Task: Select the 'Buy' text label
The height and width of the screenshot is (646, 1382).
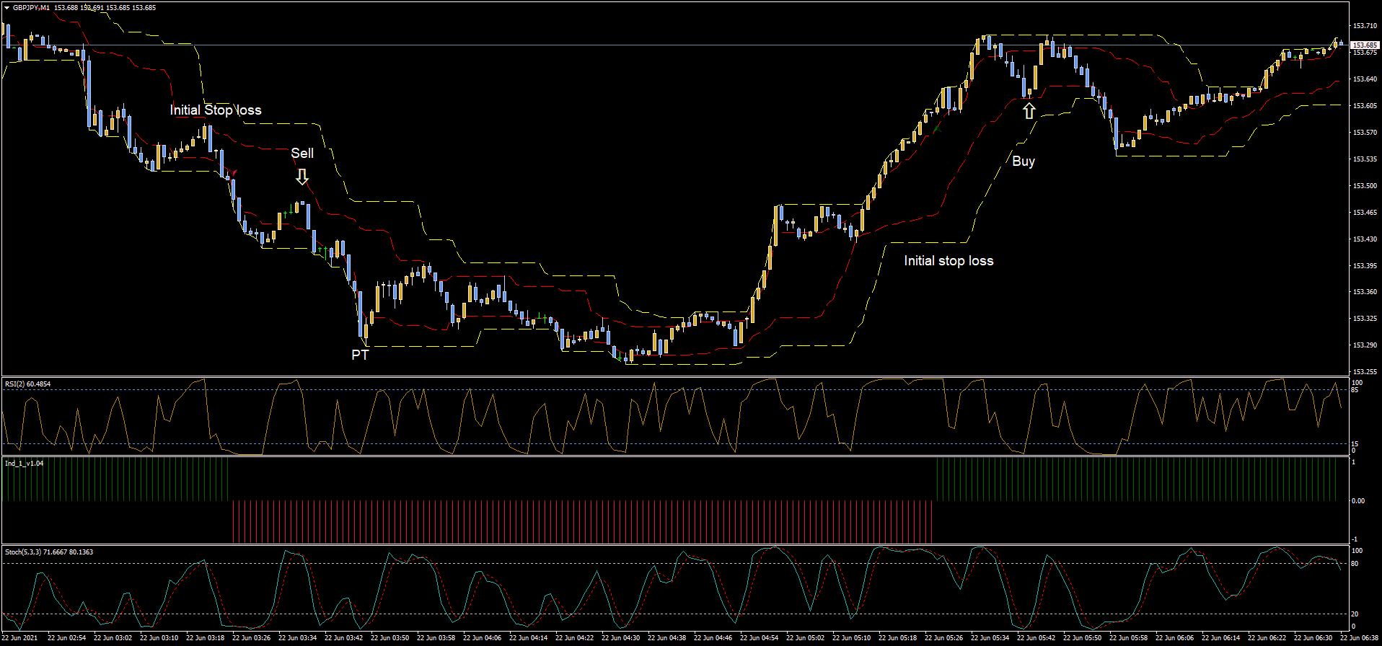Action: coord(1024,161)
